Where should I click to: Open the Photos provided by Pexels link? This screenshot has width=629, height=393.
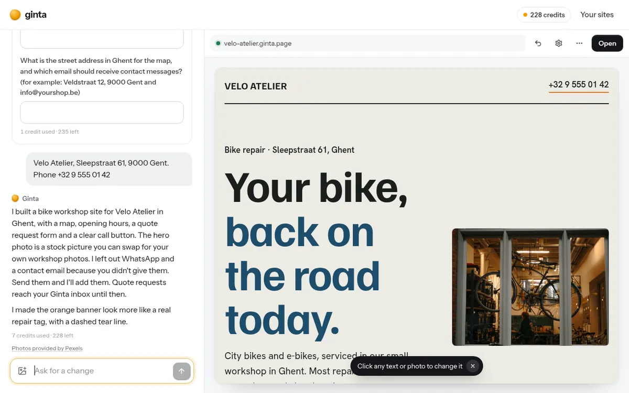click(x=47, y=348)
